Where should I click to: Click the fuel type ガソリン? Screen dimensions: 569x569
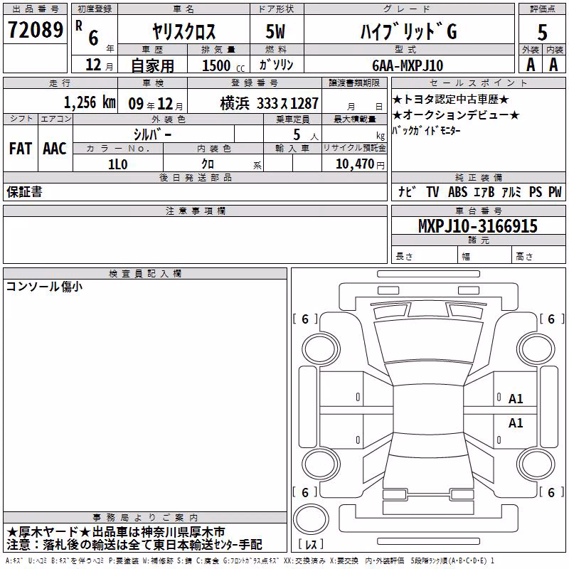[276, 65]
